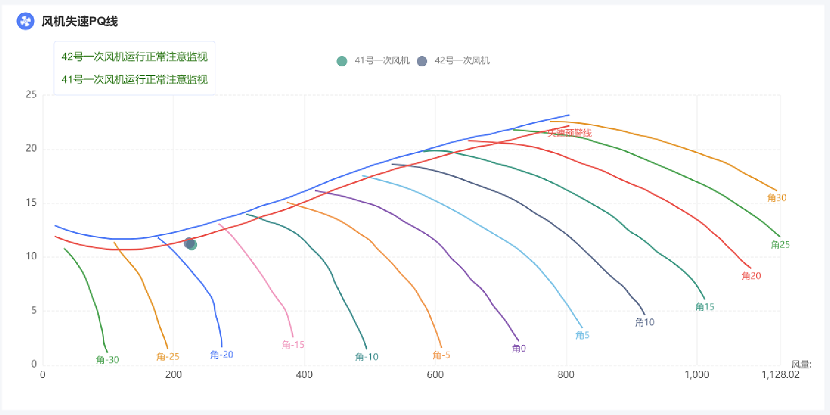Click the 41号一次风机 legend label text

click(382, 60)
